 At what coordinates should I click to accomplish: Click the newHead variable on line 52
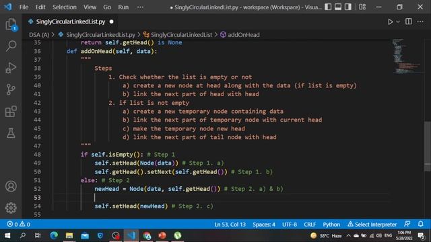tap(106, 189)
